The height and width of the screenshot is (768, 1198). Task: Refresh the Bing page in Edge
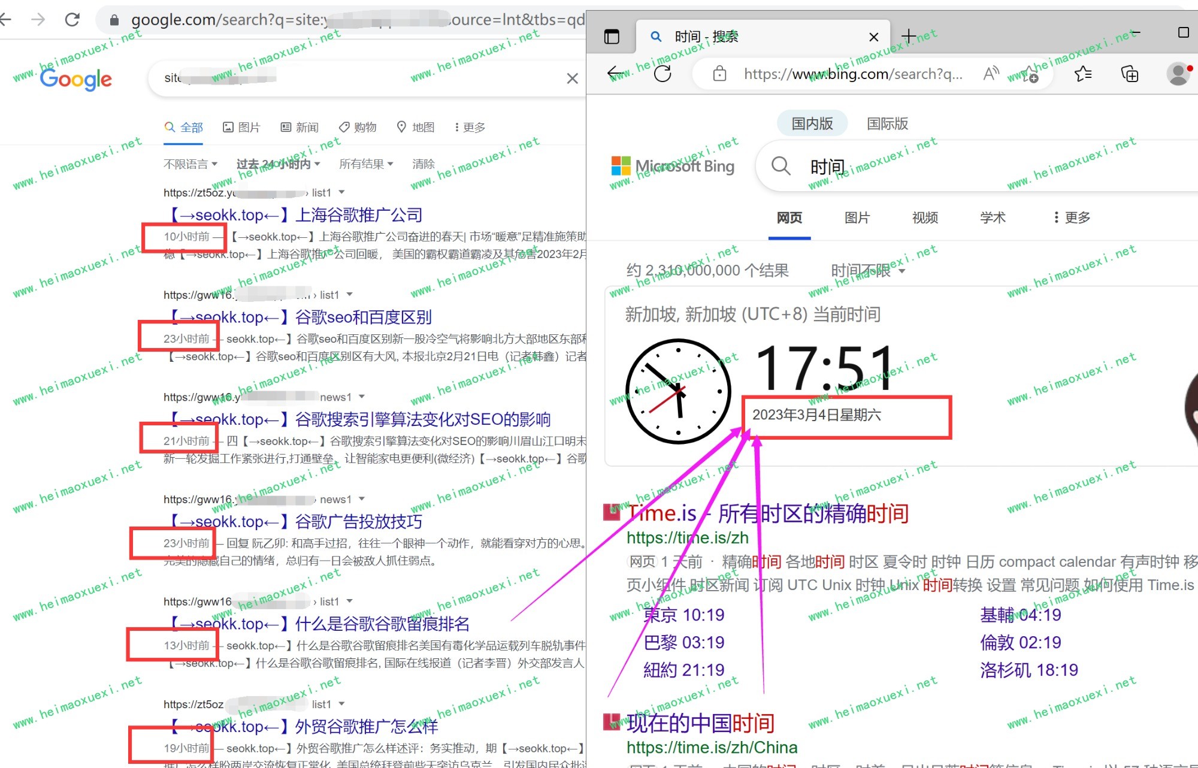click(x=662, y=74)
